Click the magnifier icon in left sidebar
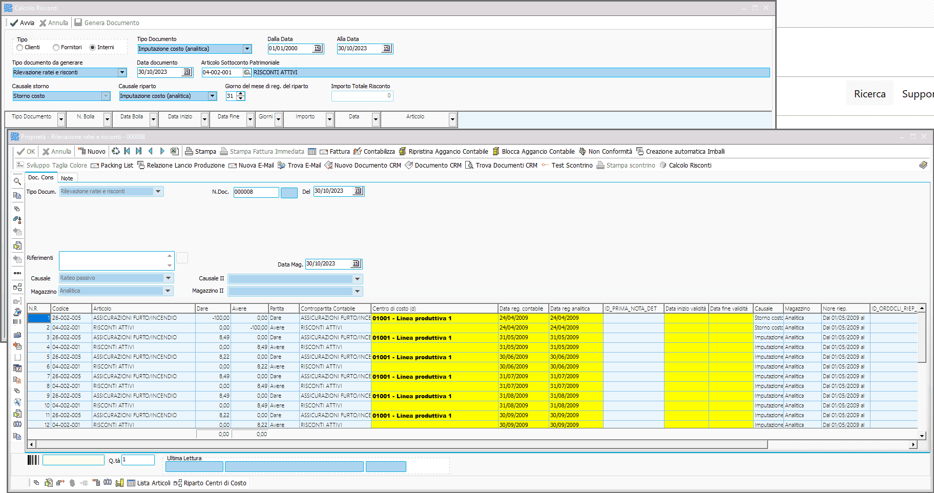The height and width of the screenshot is (493, 934). [x=17, y=181]
